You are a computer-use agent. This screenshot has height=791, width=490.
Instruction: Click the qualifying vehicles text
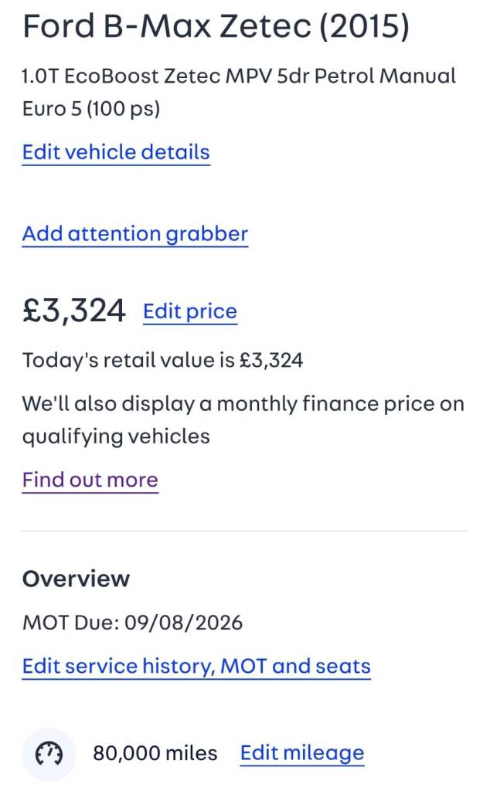pyautogui.click(x=116, y=436)
